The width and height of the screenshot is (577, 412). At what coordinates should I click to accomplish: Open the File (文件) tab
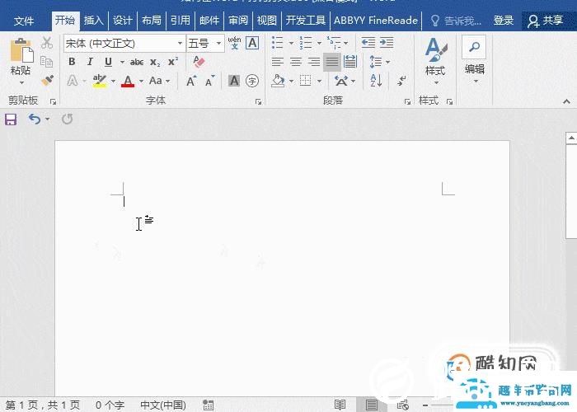click(24, 21)
